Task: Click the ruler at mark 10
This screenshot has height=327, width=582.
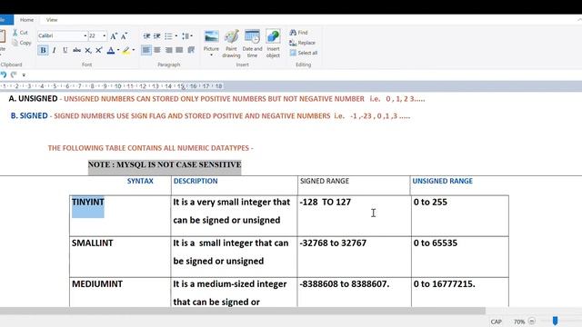Action: pyautogui.click(x=117, y=86)
